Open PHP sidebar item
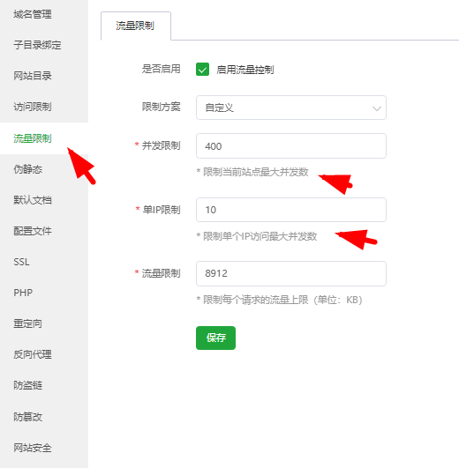This screenshot has height=468, width=459. coord(23,293)
